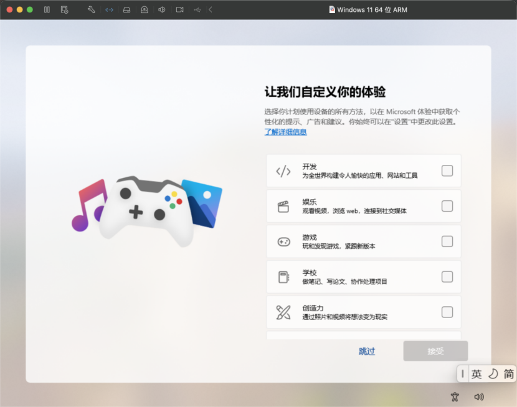Image resolution: width=517 pixels, height=407 pixels.
Task: Click the clapperboard icon for 娱乐
Action: 283,207
